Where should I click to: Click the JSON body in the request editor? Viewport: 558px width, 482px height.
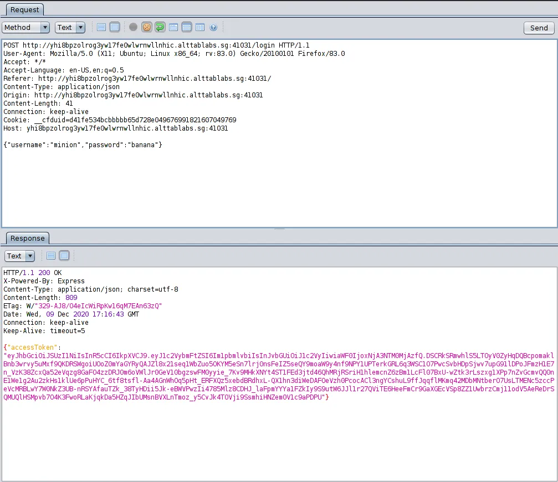(83, 145)
